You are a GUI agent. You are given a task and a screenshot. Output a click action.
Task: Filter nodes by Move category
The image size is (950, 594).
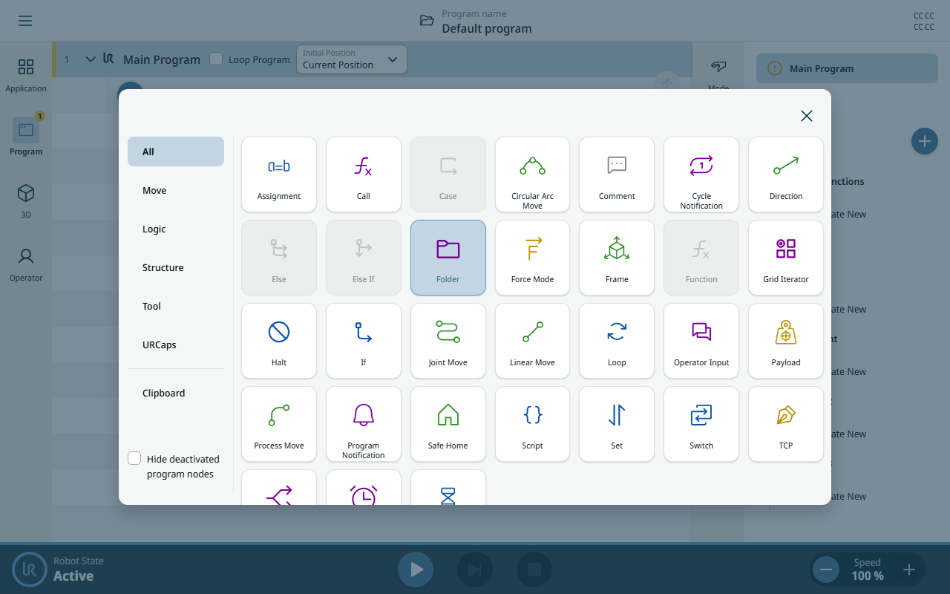(176, 190)
